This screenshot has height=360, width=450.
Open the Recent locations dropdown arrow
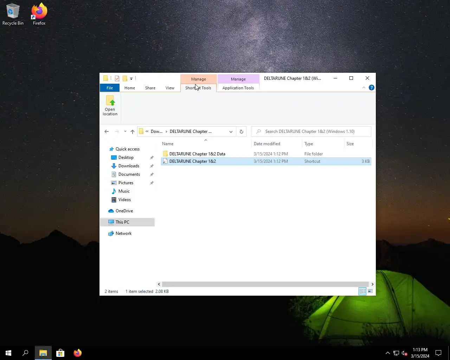(x=125, y=131)
